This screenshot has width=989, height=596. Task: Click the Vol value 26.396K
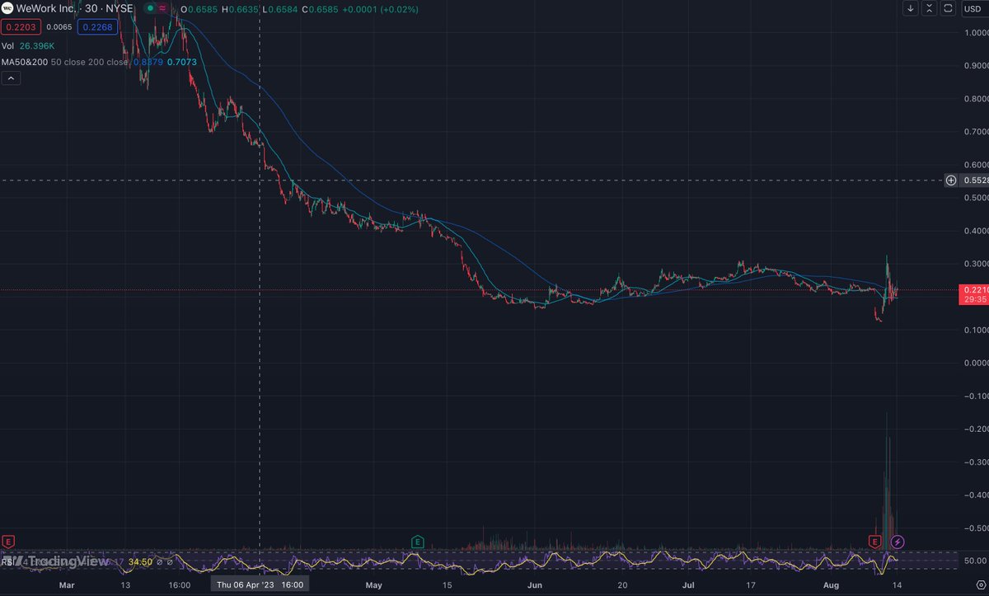tap(37, 45)
